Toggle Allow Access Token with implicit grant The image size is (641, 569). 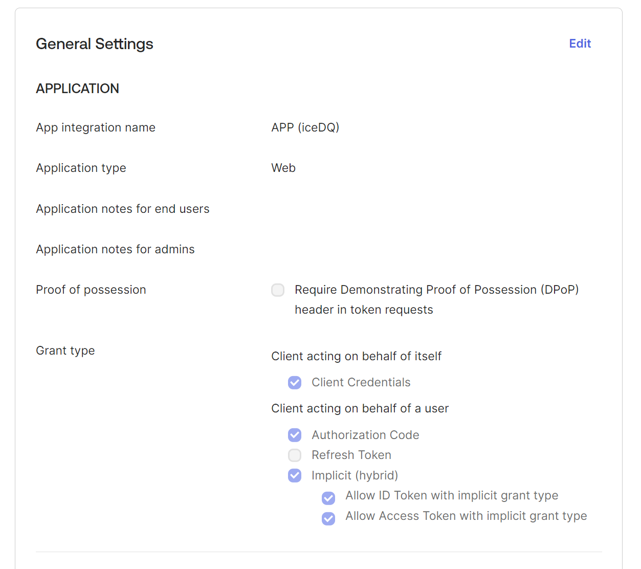328,518
